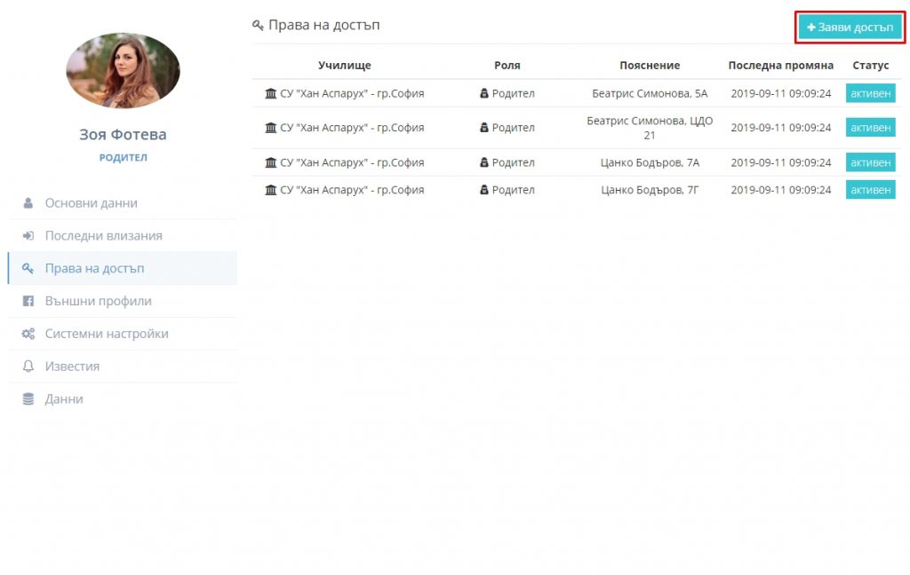Click the key icon beside Права на достъп in sidebar
This screenshot has height=575, width=910.
[x=28, y=268]
